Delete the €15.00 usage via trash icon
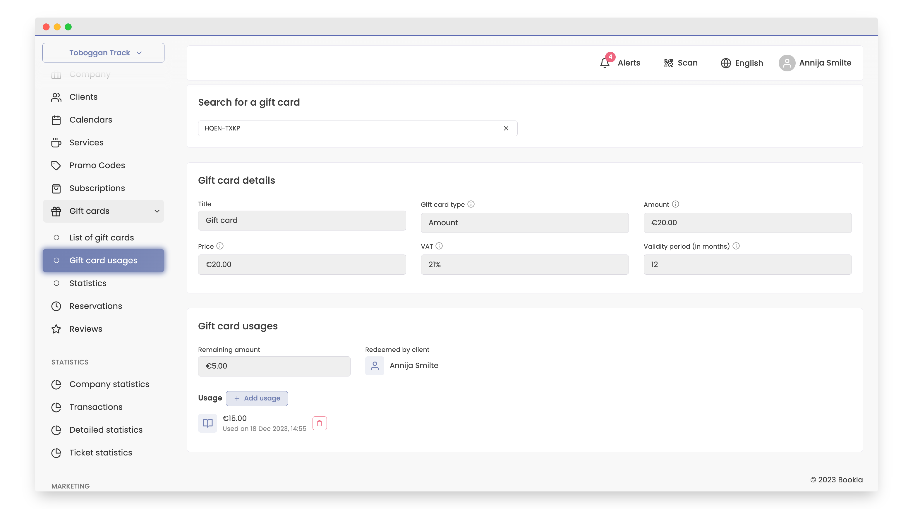Screen dimensions: 913x509 click(x=319, y=423)
